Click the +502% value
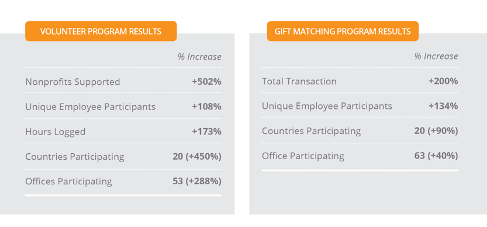The width and height of the screenshot is (487, 227). click(206, 82)
